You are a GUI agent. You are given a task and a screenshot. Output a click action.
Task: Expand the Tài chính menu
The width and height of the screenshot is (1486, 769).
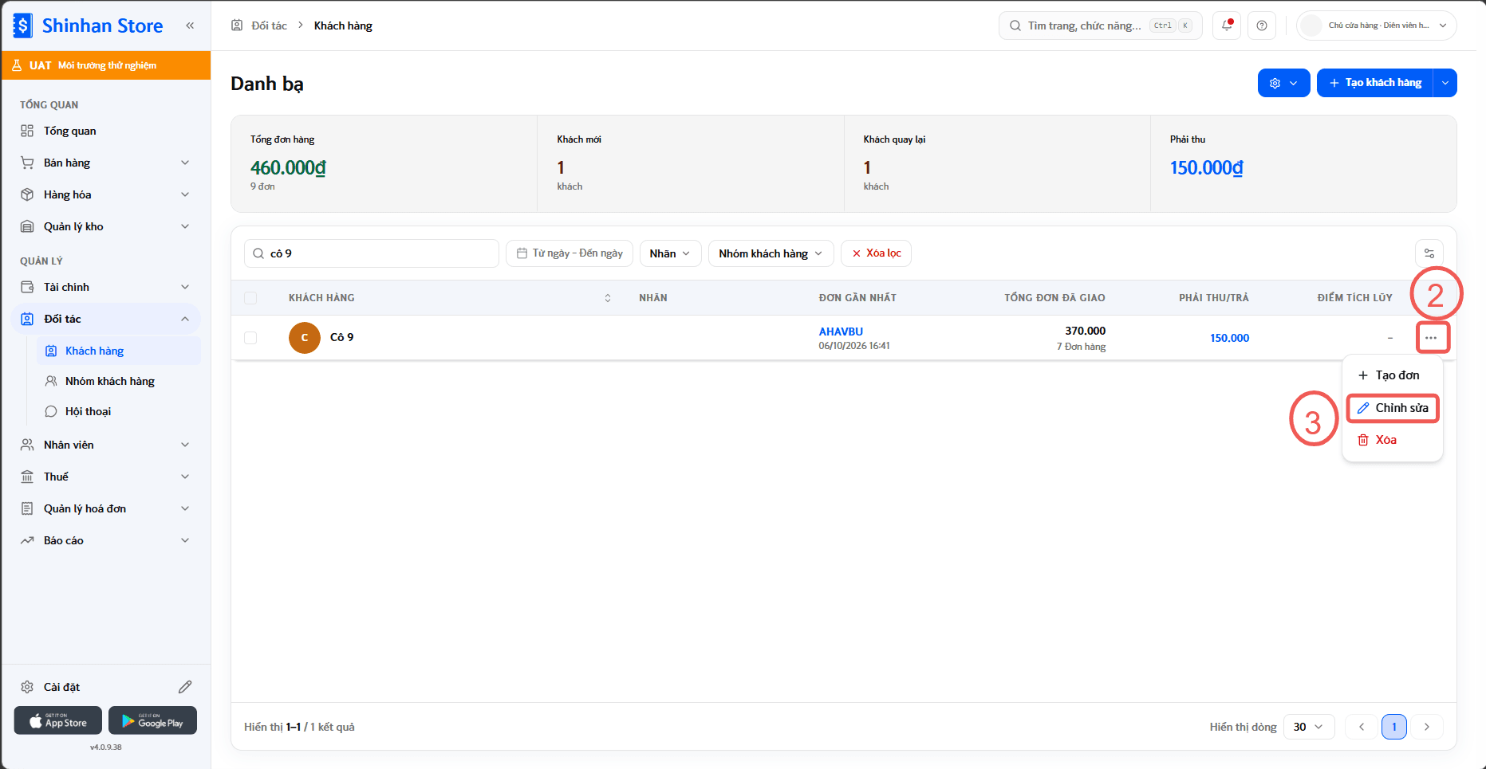click(106, 287)
